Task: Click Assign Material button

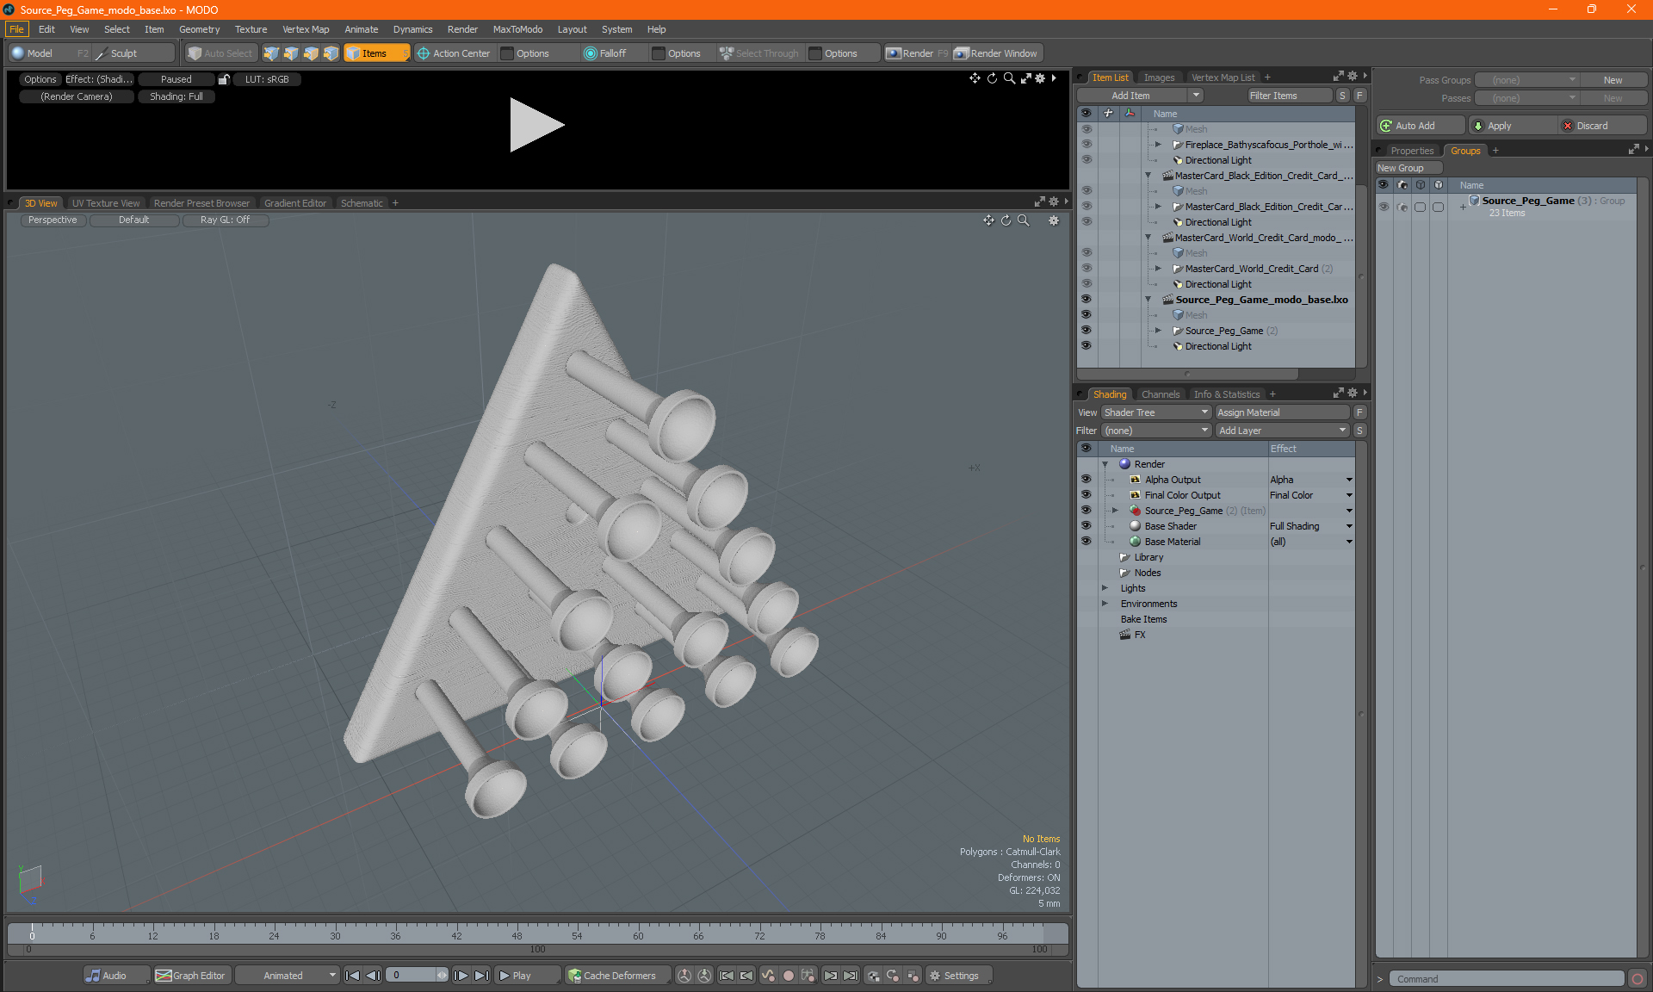Action: [1283, 412]
